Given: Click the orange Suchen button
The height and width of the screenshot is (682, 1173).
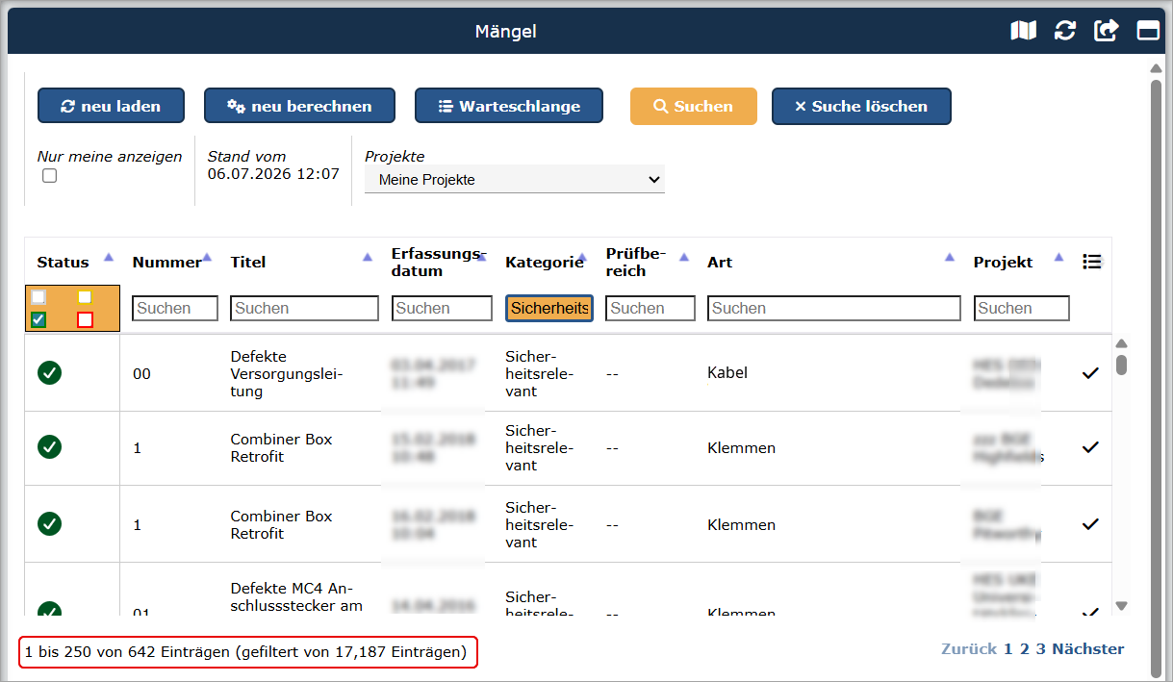Looking at the screenshot, I should [693, 106].
